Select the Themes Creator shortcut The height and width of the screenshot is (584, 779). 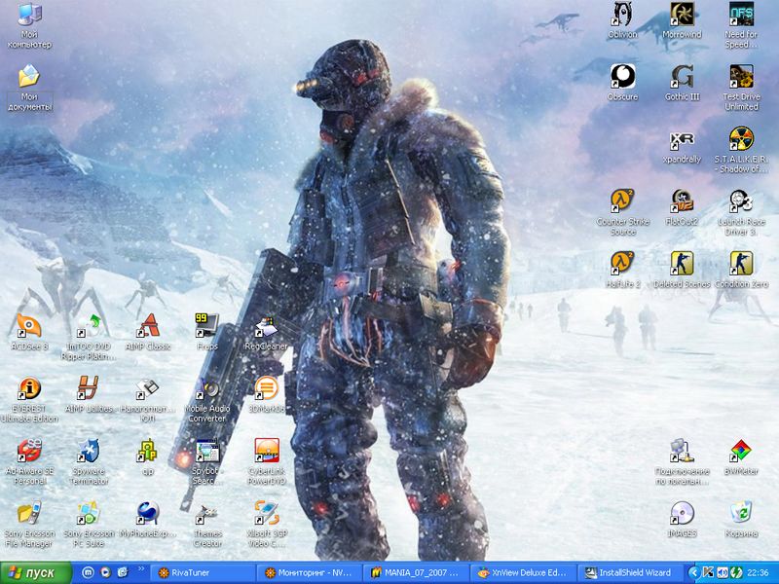207,514
